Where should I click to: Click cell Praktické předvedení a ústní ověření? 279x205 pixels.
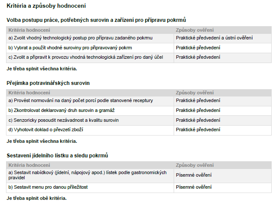pyautogui.click(x=214, y=38)
